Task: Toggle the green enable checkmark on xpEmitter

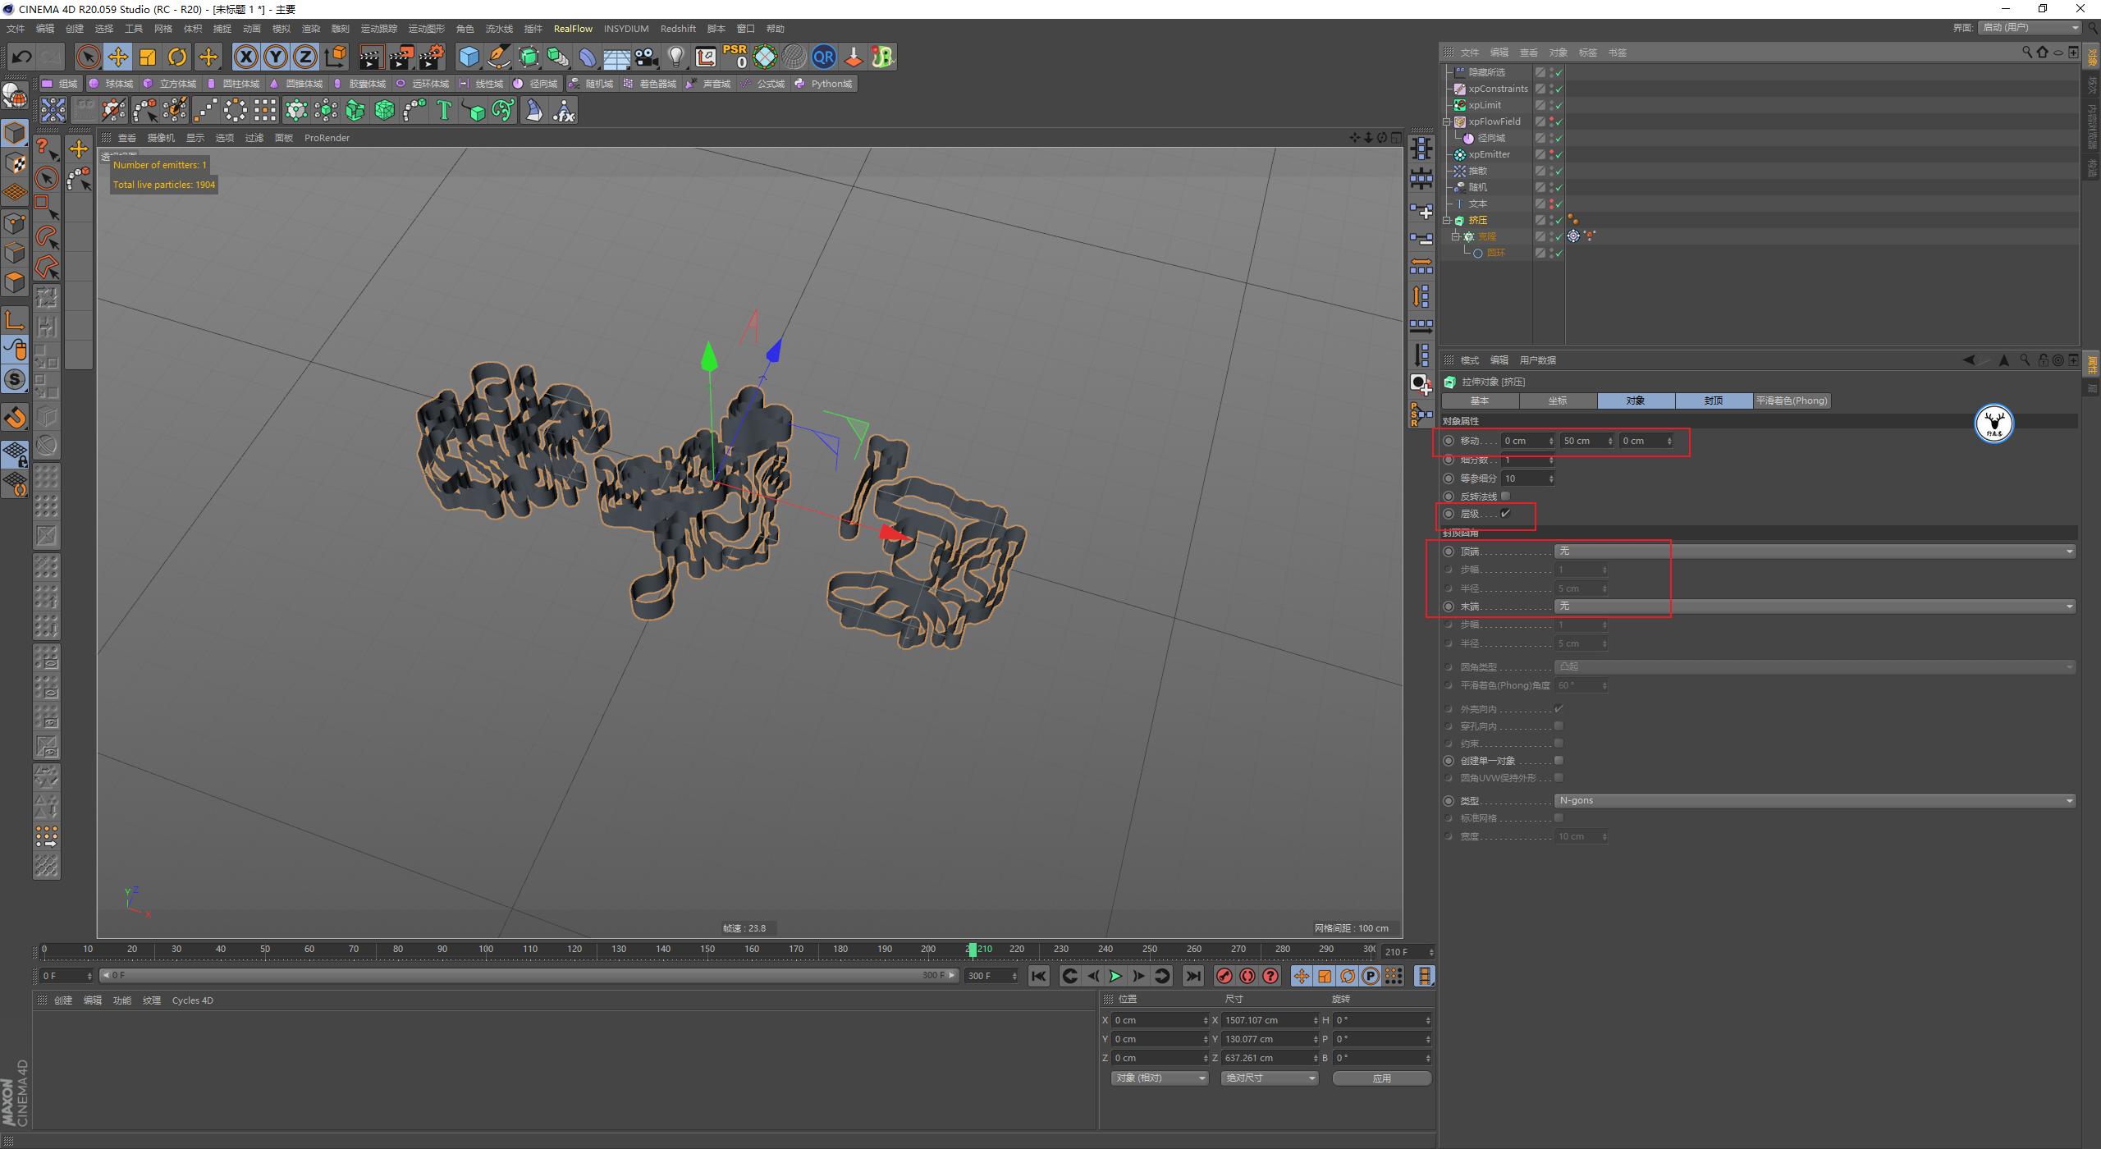Action: (x=1558, y=154)
